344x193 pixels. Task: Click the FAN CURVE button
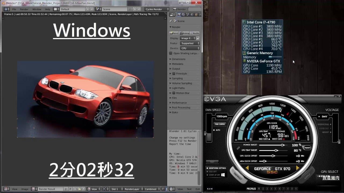coord(220,124)
